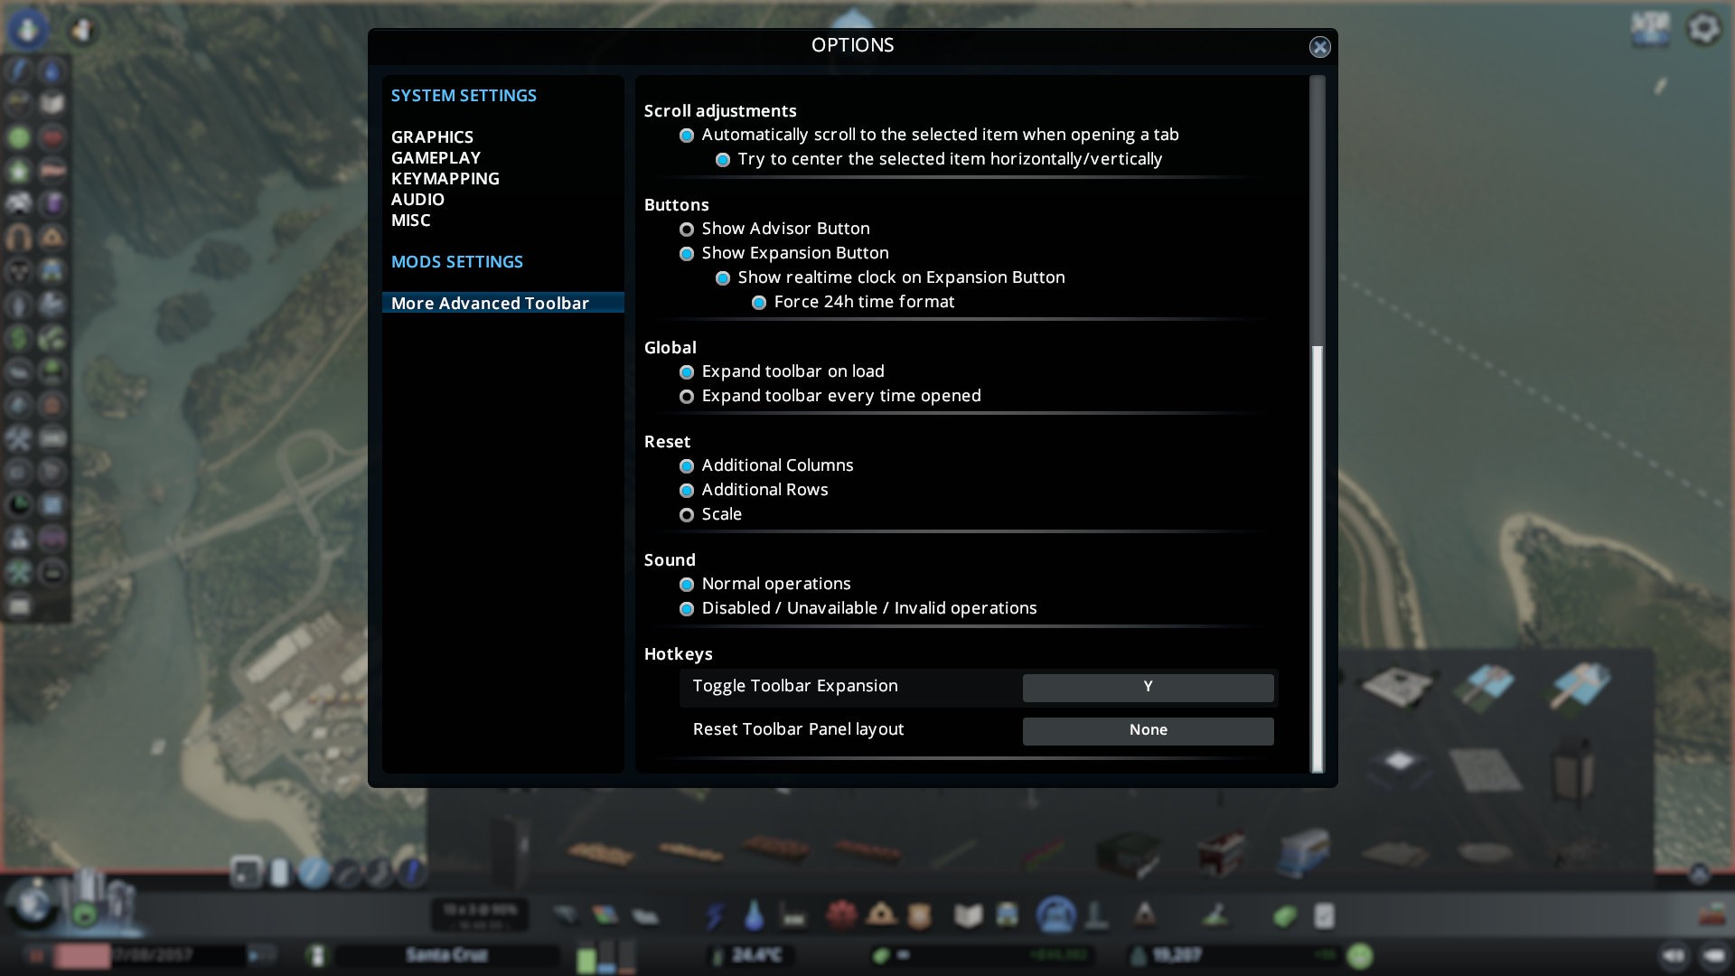Screen dimensions: 1735x976
Task: Open the GRAPHICS settings category
Action: pos(432,136)
